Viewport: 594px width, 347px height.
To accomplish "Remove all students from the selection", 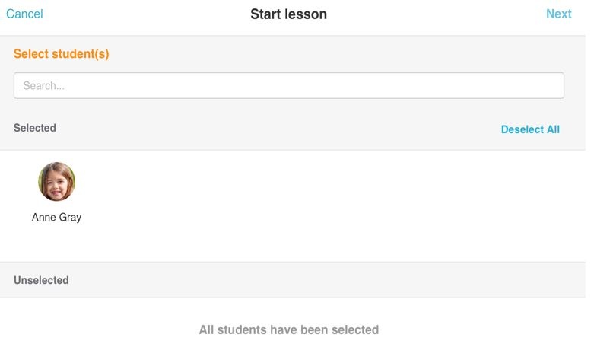I will (x=530, y=129).
